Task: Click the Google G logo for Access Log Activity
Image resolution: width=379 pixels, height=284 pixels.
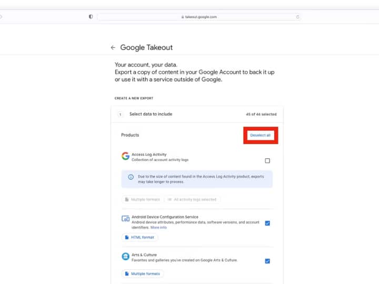Action: point(125,156)
